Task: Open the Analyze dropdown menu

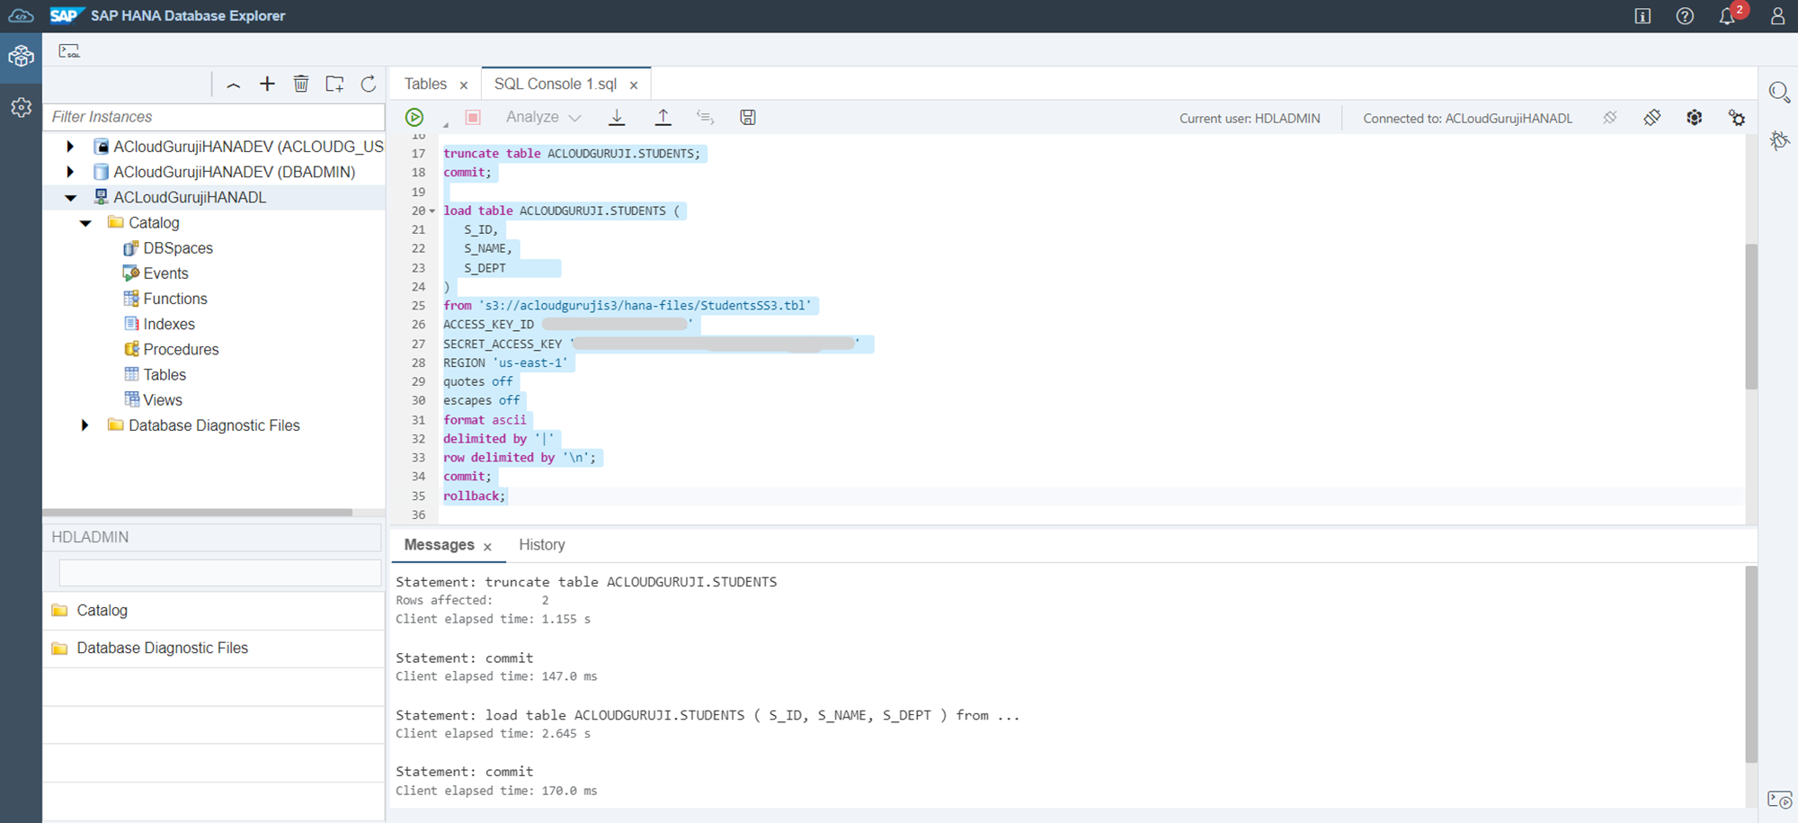Action: pyautogui.click(x=543, y=117)
